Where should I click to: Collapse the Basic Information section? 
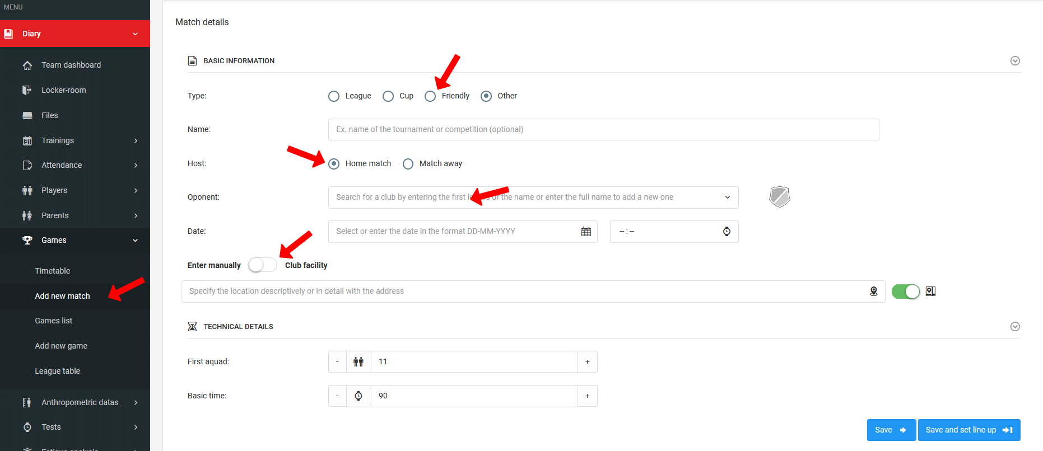[1014, 61]
